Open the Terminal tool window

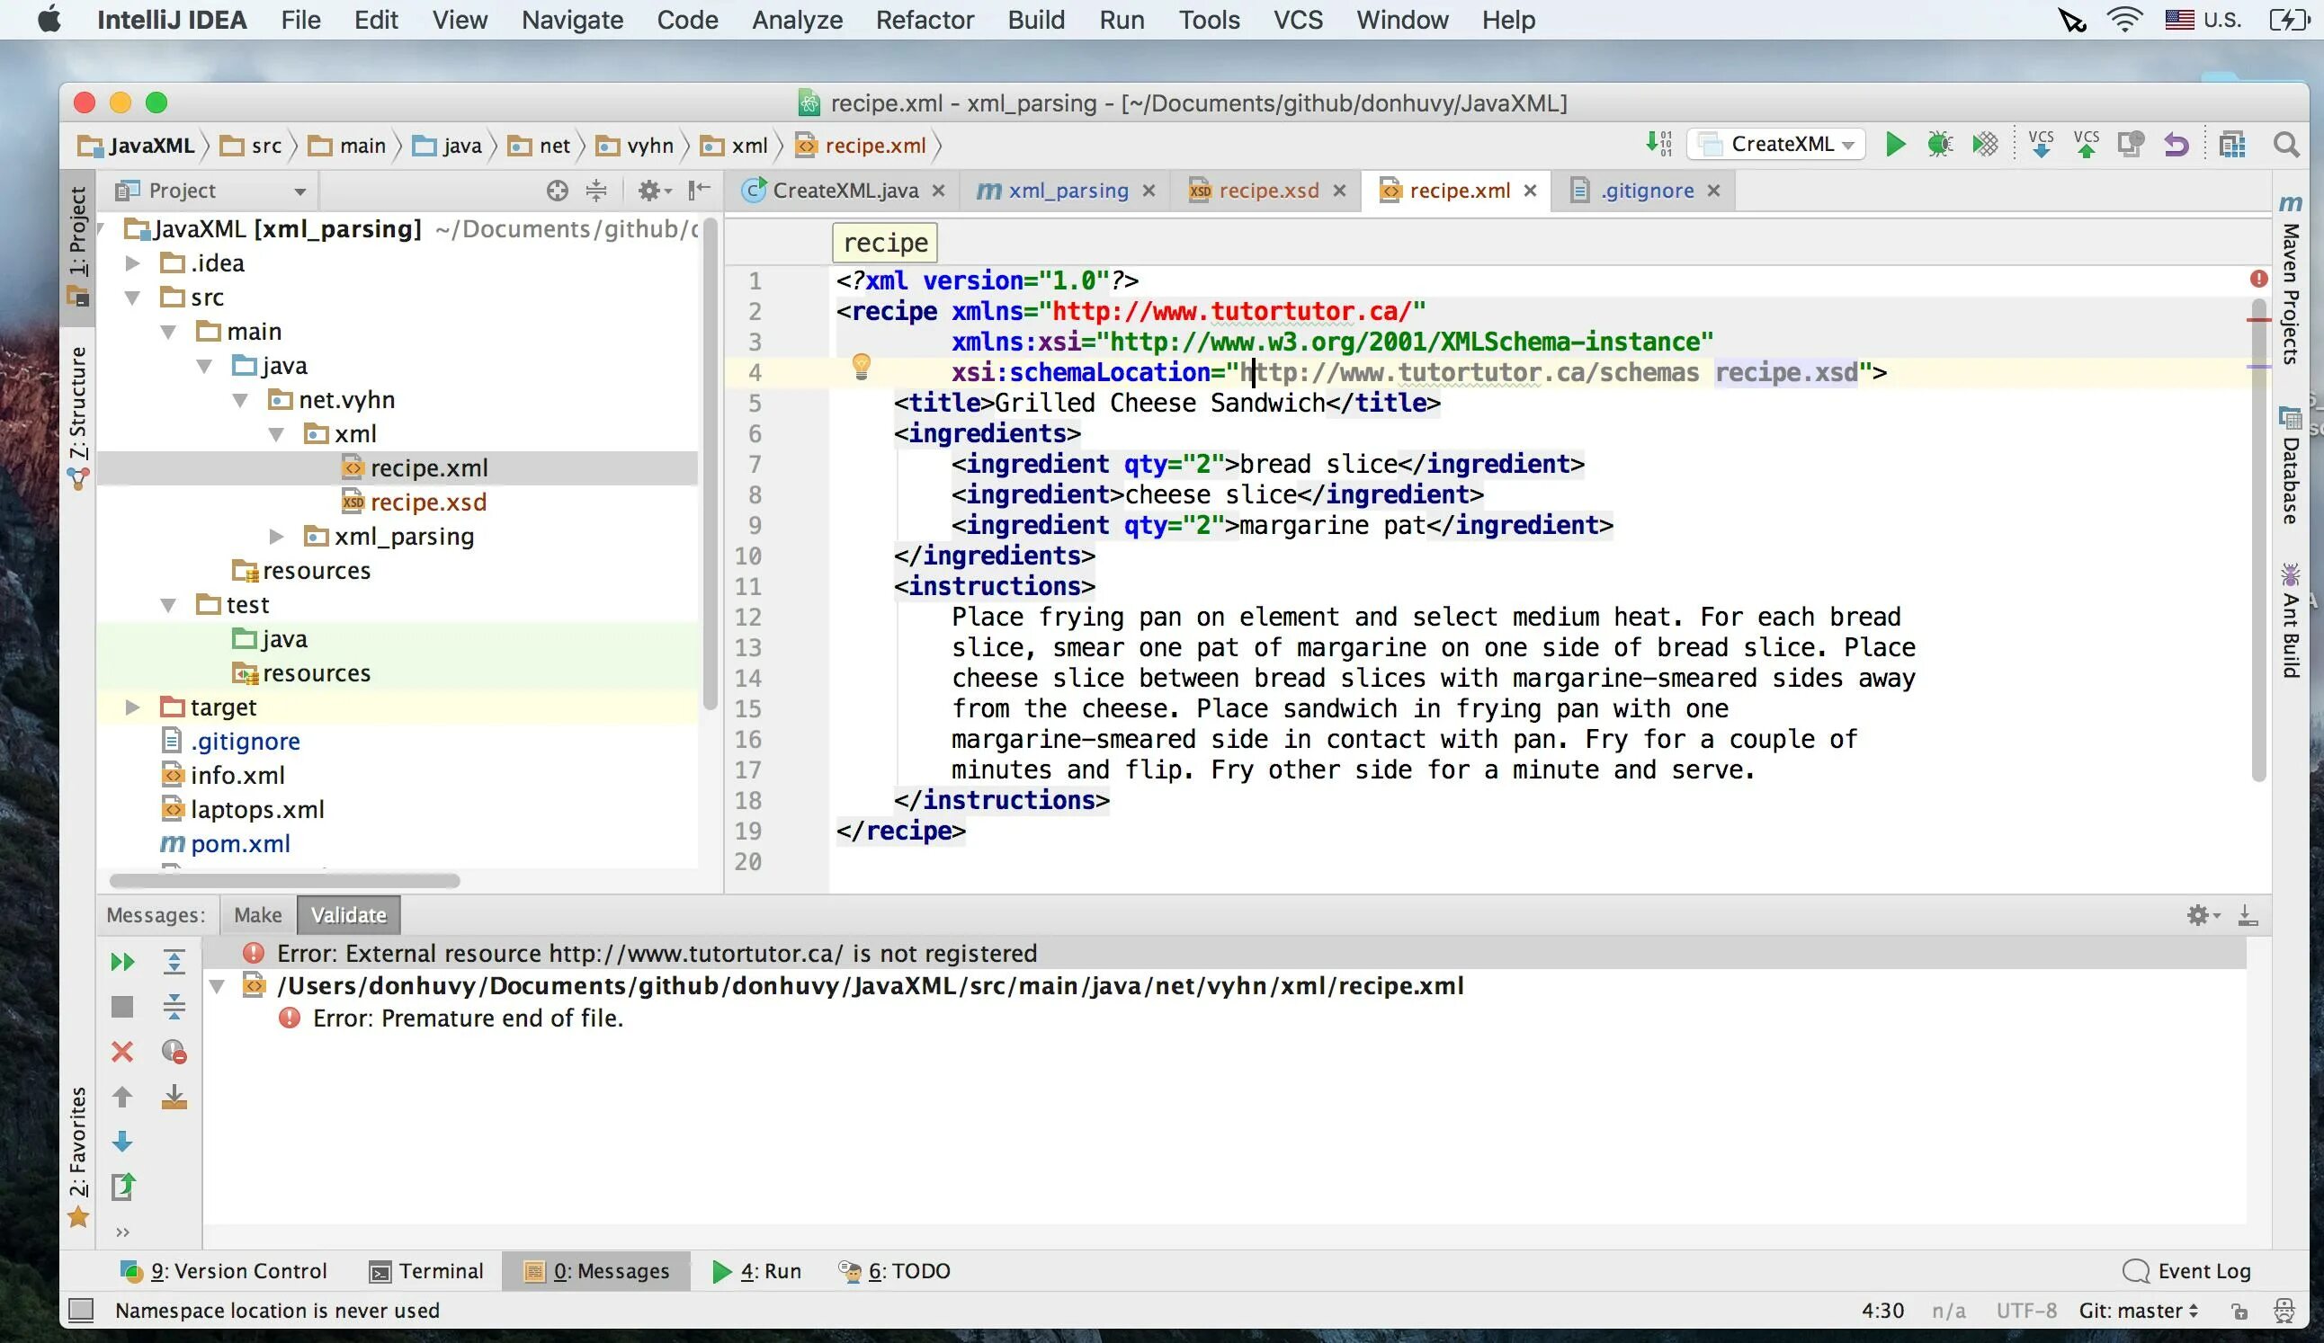(x=427, y=1271)
